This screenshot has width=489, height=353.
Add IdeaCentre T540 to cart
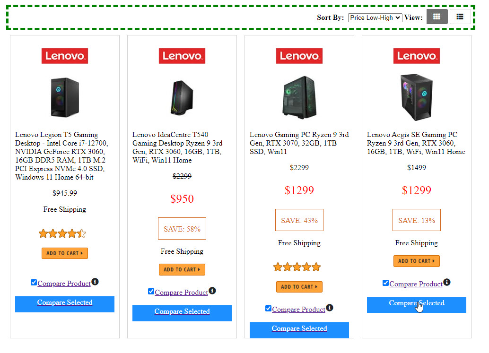pyautogui.click(x=182, y=269)
